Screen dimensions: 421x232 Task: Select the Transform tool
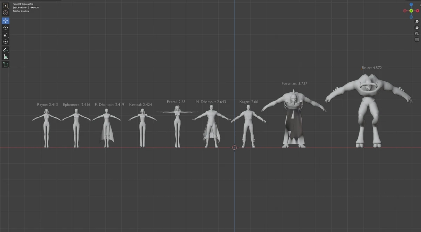6,42
